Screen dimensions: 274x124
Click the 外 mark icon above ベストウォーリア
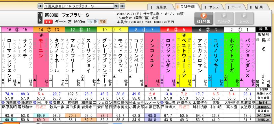184,35
